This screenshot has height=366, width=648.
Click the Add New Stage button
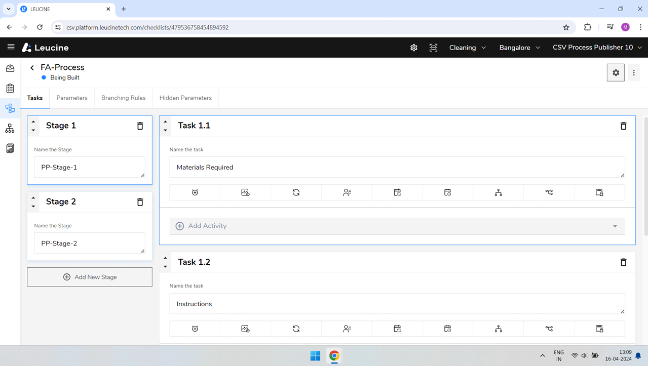pyautogui.click(x=90, y=277)
